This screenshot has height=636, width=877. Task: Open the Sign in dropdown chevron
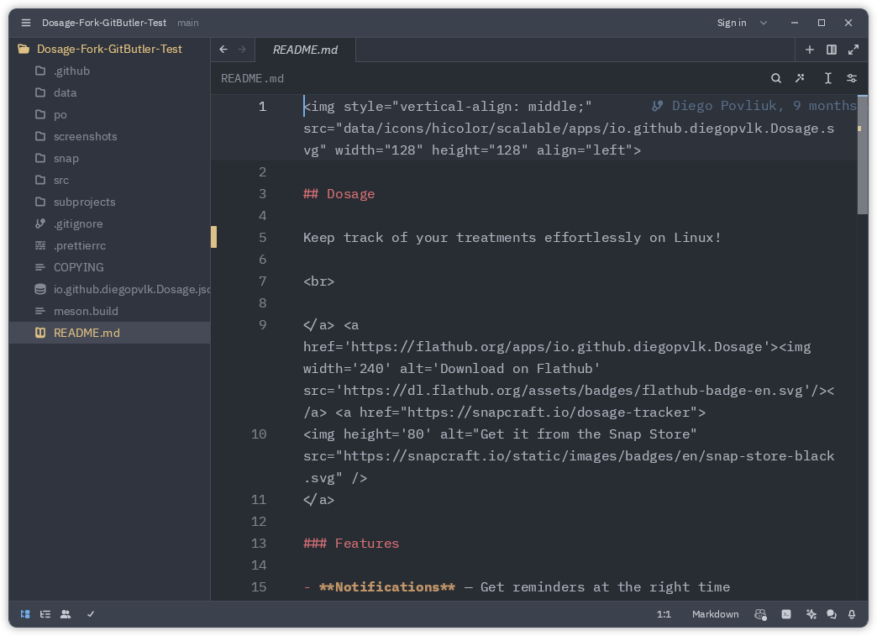[762, 23]
